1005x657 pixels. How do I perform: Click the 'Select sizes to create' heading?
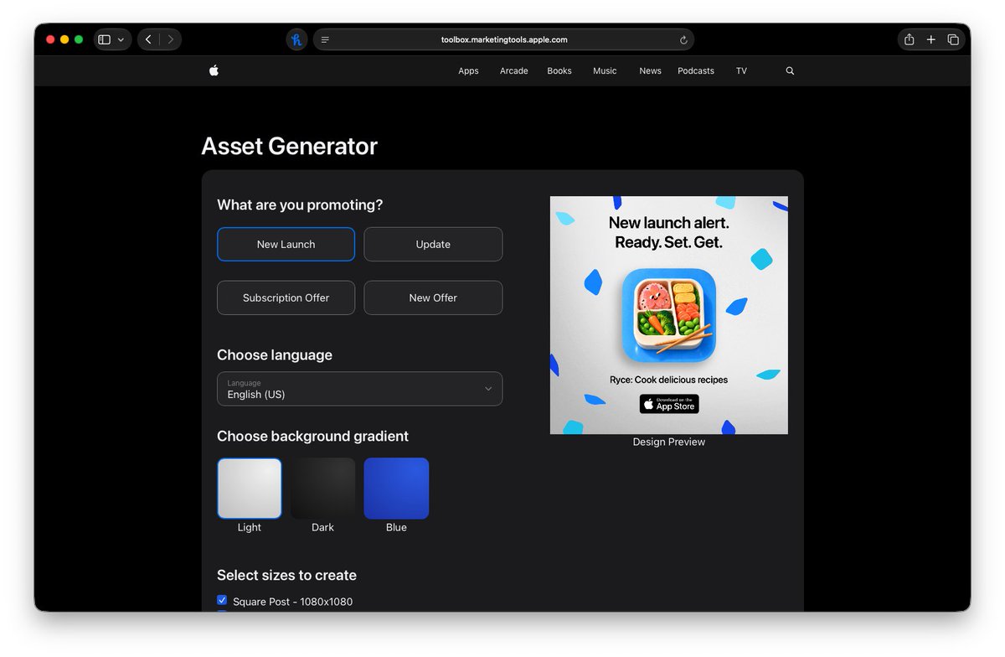[x=286, y=576]
